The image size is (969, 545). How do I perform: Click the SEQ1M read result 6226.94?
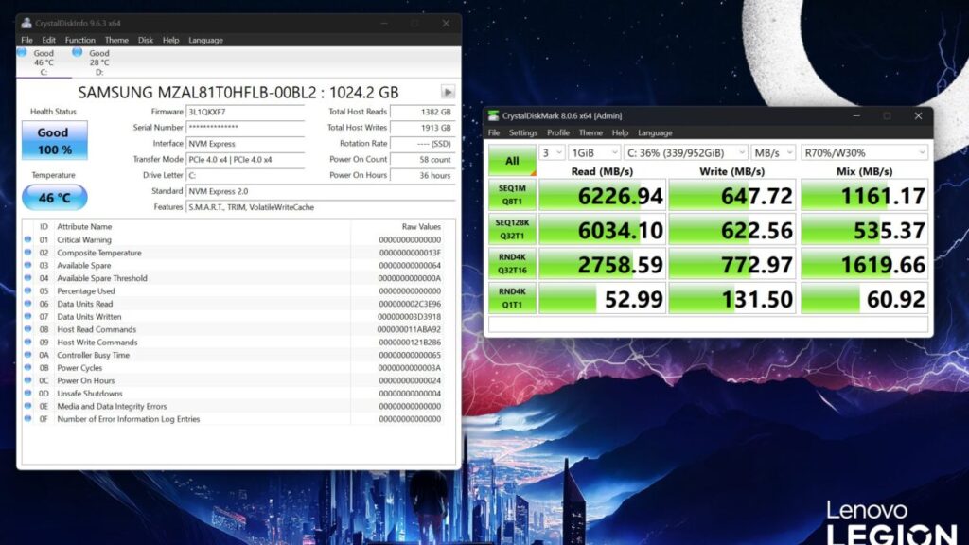(x=603, y=195)
